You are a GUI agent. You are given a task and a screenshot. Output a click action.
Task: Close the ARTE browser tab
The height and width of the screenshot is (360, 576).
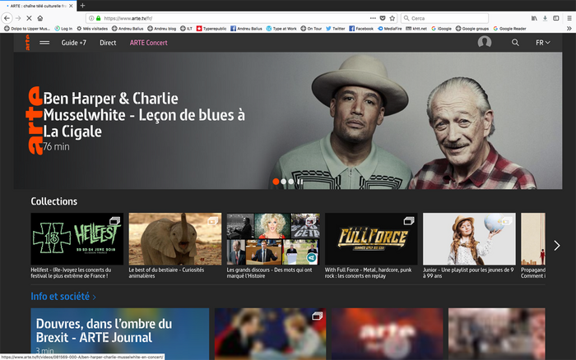[71, 6]
